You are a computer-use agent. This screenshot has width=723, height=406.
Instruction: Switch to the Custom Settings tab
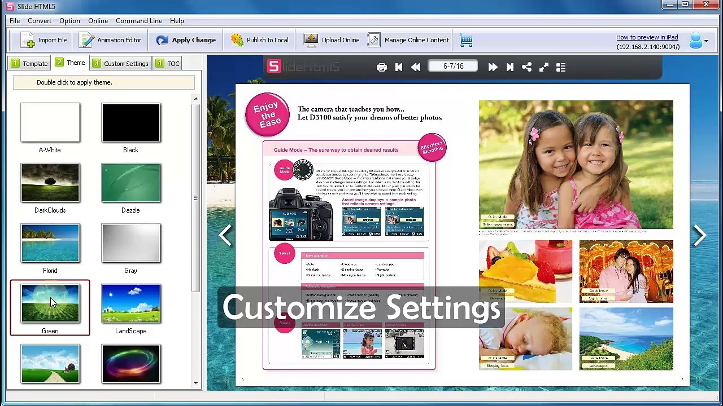[120, 63]
